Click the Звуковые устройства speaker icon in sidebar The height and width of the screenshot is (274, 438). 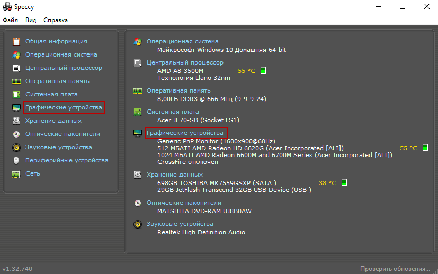point(16,147)
